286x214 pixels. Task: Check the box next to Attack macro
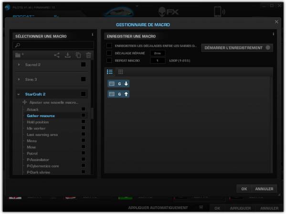(x=84, y=109)
